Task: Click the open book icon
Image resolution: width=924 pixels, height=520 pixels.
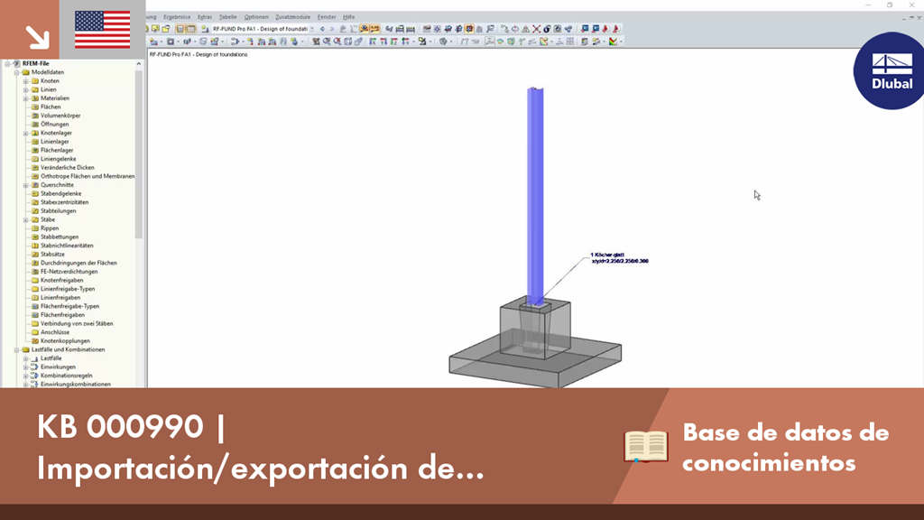Action: coord(646,446)
